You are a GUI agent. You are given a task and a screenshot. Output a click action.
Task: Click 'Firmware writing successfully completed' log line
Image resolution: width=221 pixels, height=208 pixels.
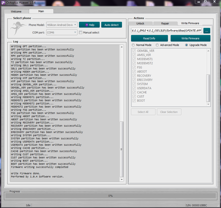(x=40, y=167)
